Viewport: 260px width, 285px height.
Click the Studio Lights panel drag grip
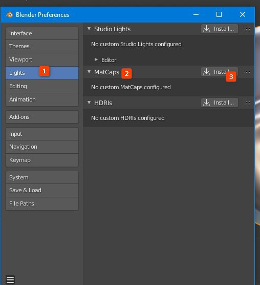pyautogui.click(x=247, y=29)
